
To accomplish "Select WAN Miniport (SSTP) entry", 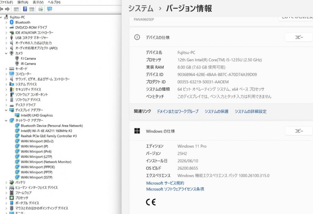I will (37, 177).
